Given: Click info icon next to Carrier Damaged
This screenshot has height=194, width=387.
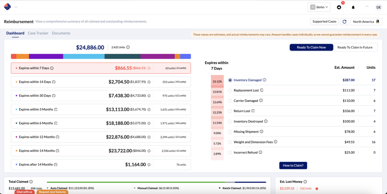Looking at the screenshot, I should point(261,101).
